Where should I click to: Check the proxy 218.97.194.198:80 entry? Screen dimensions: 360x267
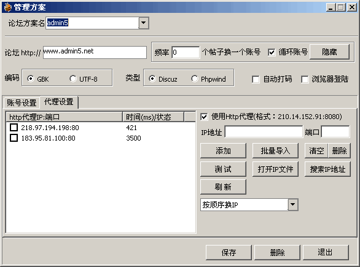pos(14,127)
